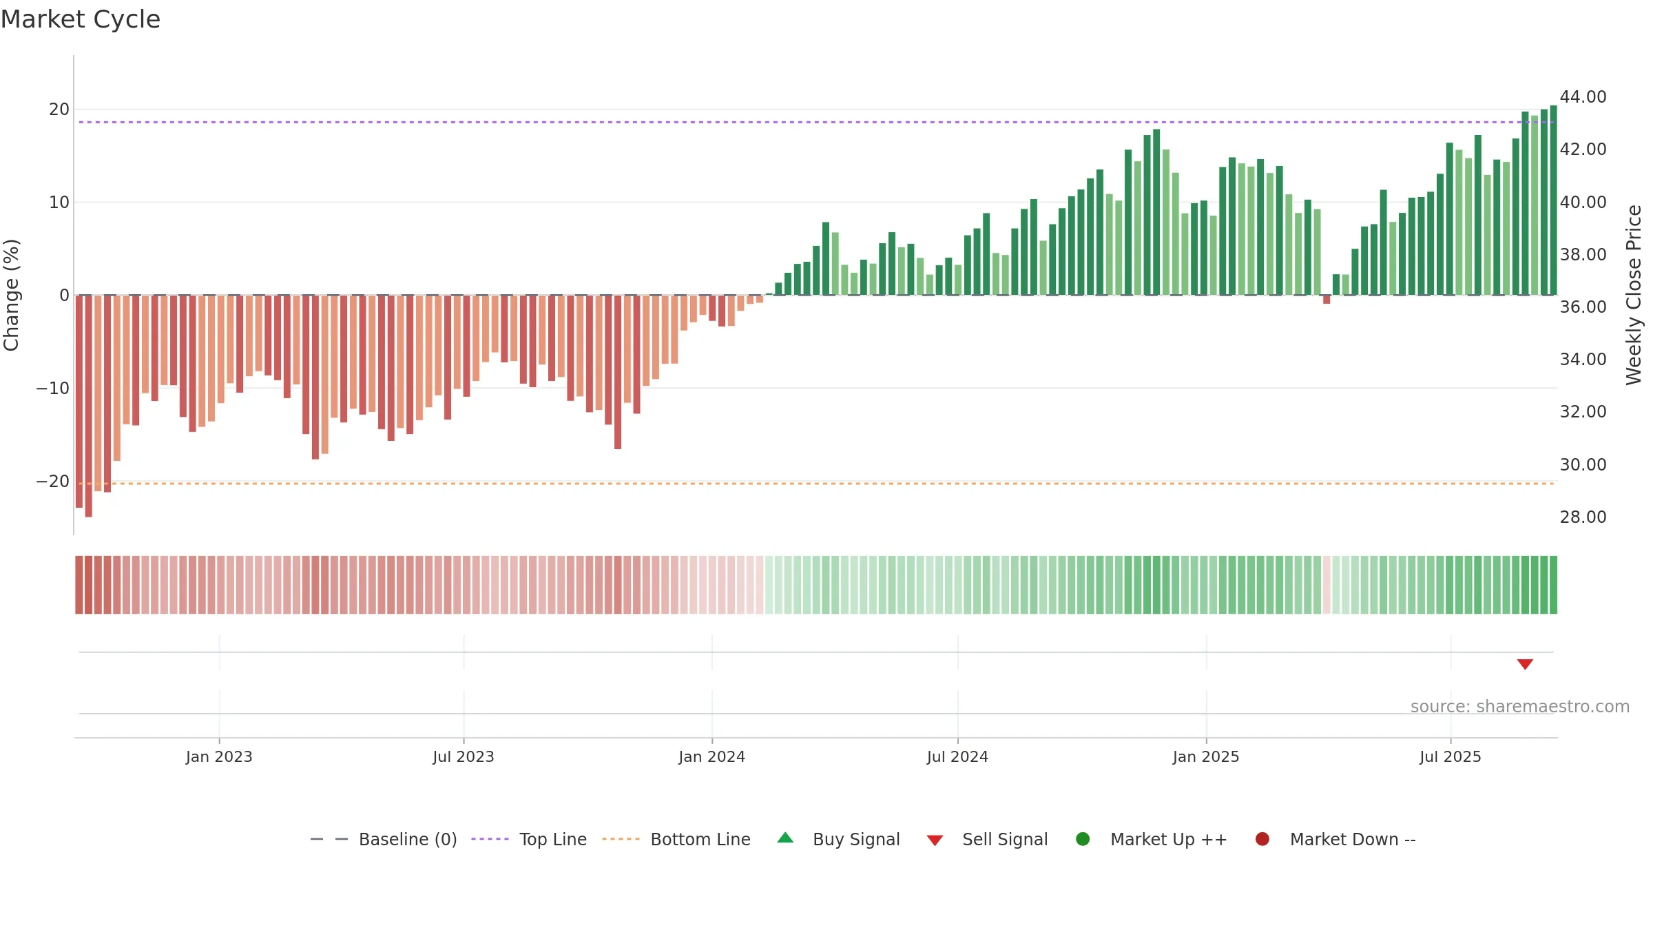The image size is (1653, 930).
Task: Click the Jan 2024 x-axis label
Action: click(712, 756)
